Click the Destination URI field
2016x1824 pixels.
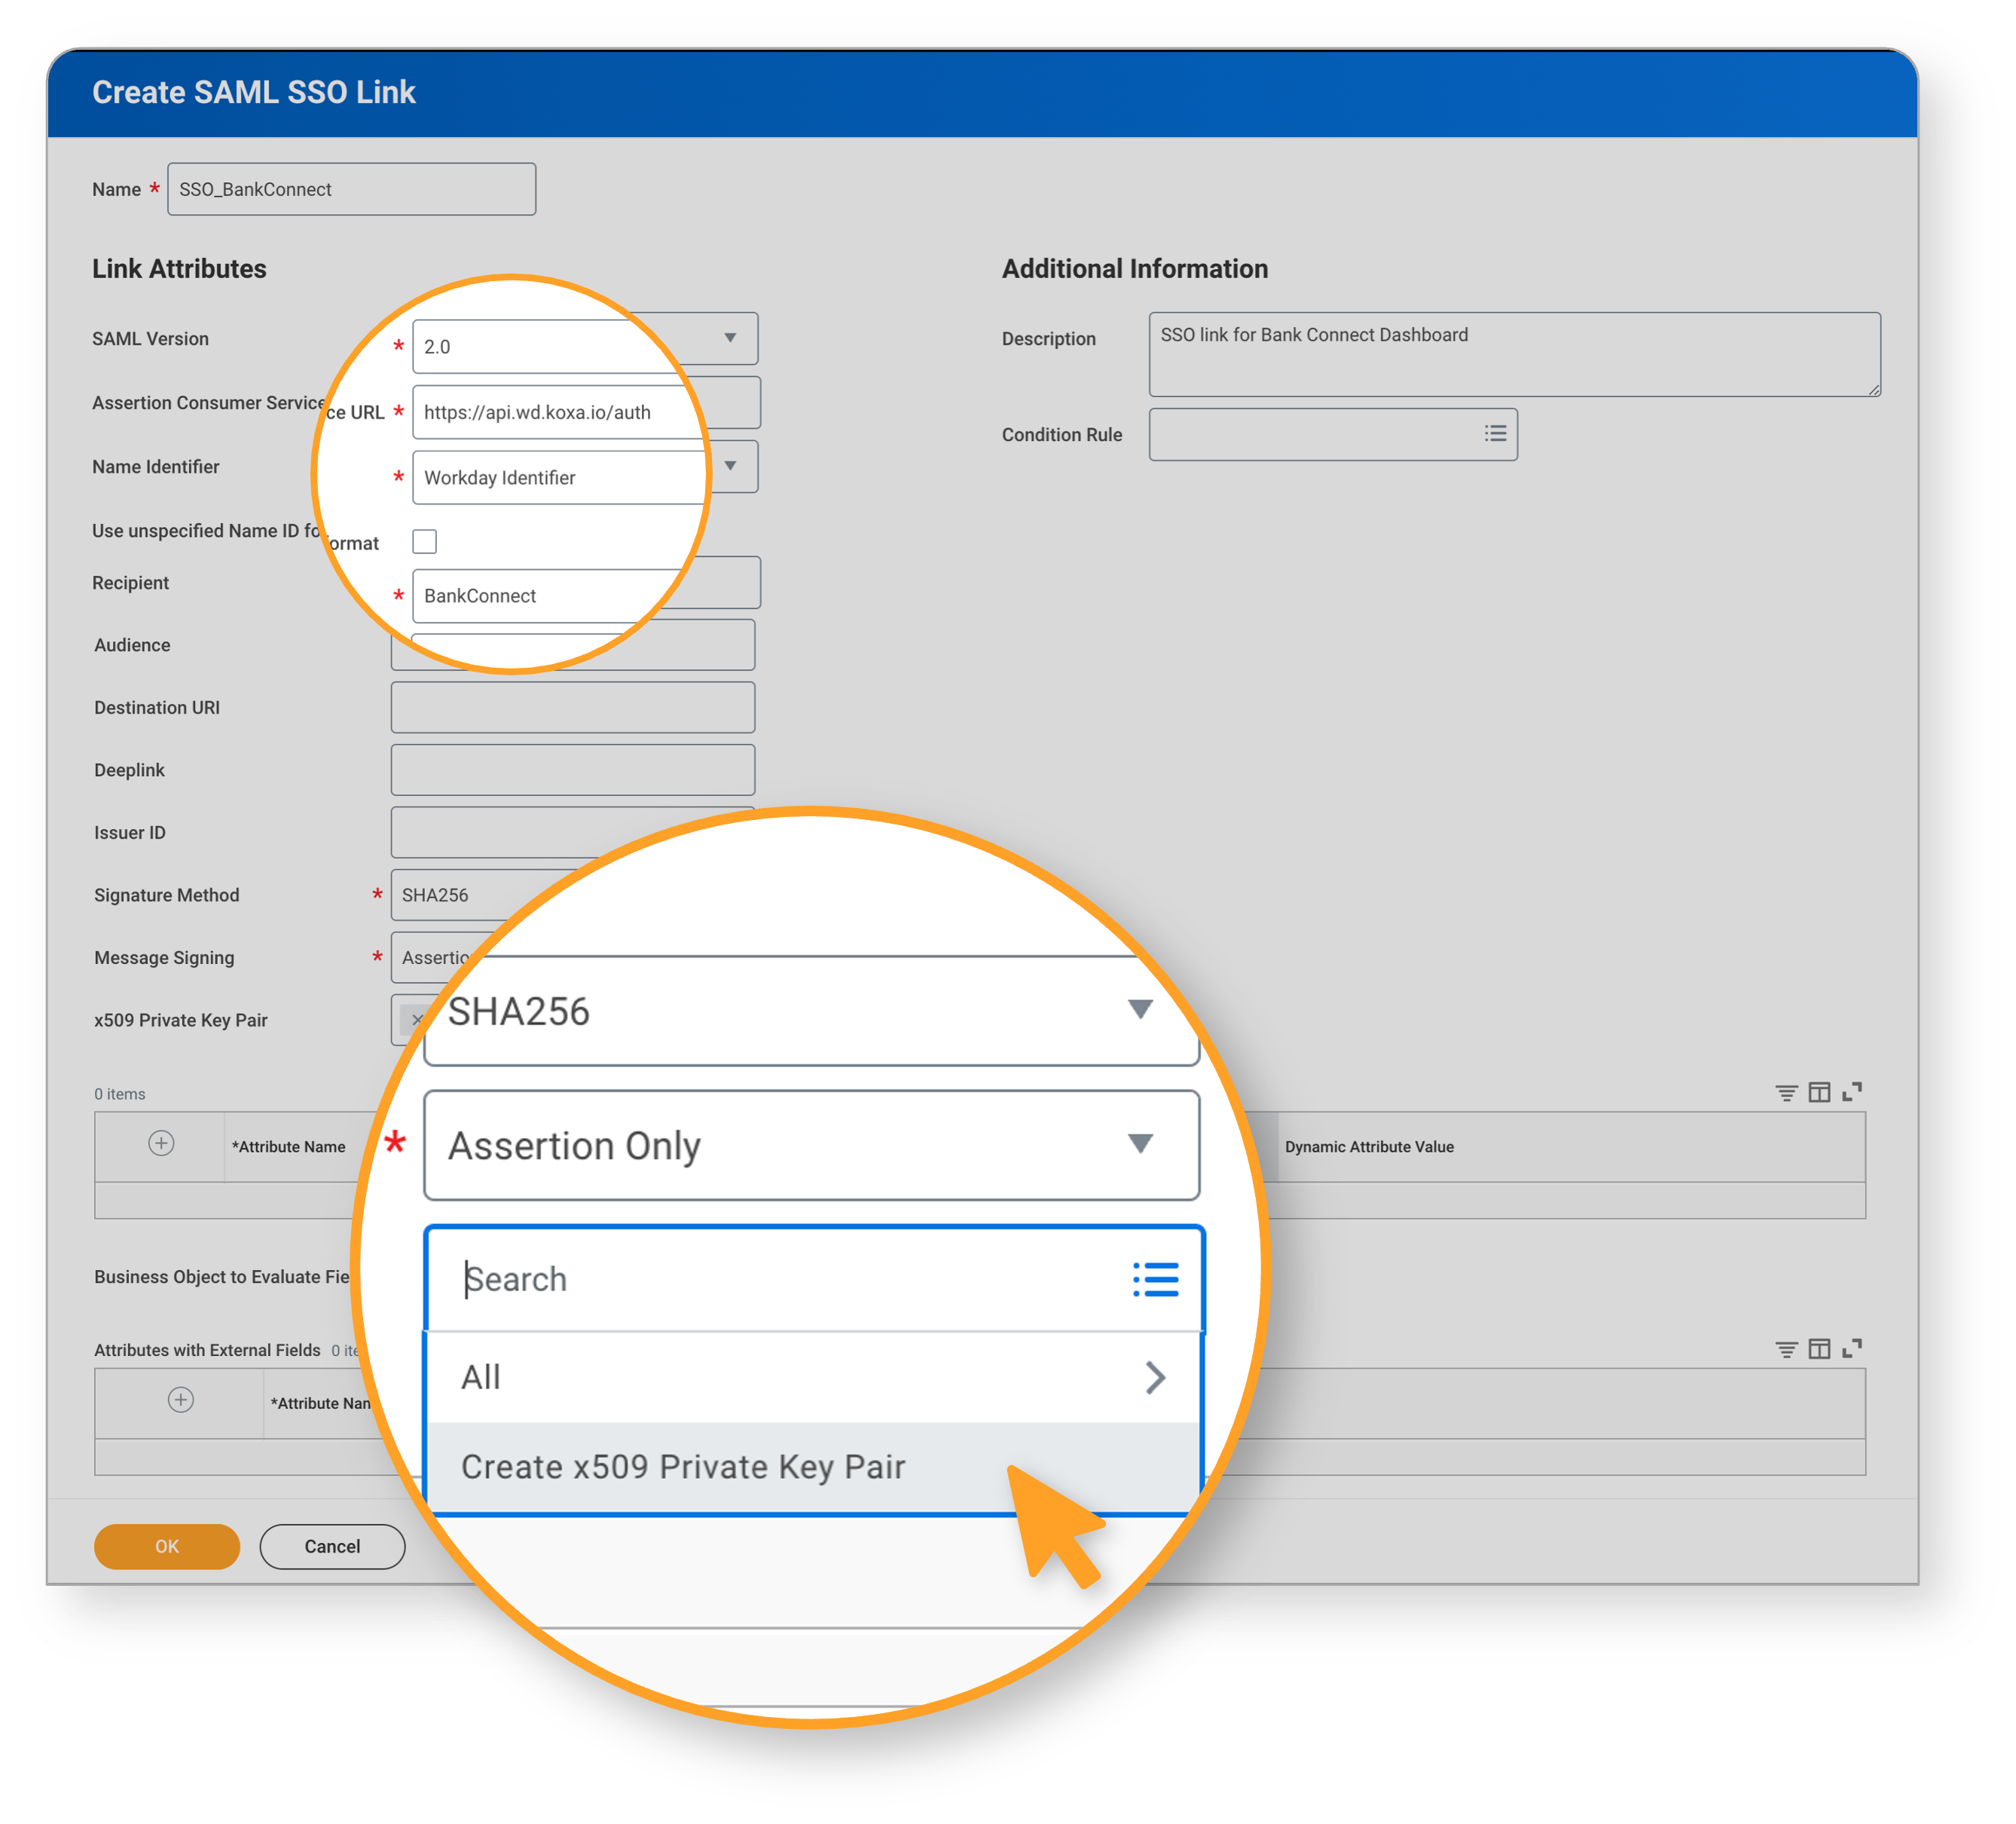coord(572,708)
